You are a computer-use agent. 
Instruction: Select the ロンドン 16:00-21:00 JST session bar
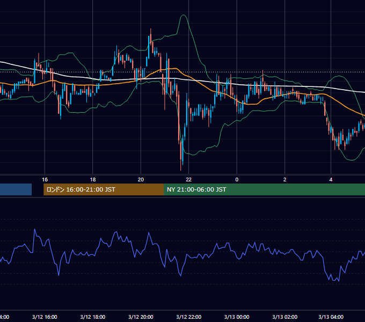tap(104, 189)
